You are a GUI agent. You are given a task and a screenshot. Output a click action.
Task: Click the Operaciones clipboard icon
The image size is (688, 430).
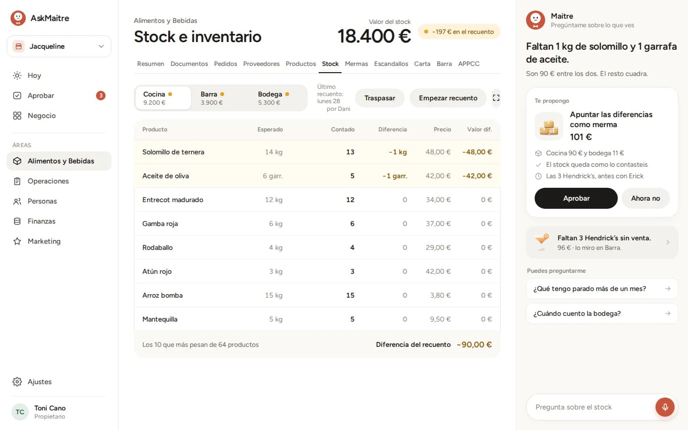point(17,181)
